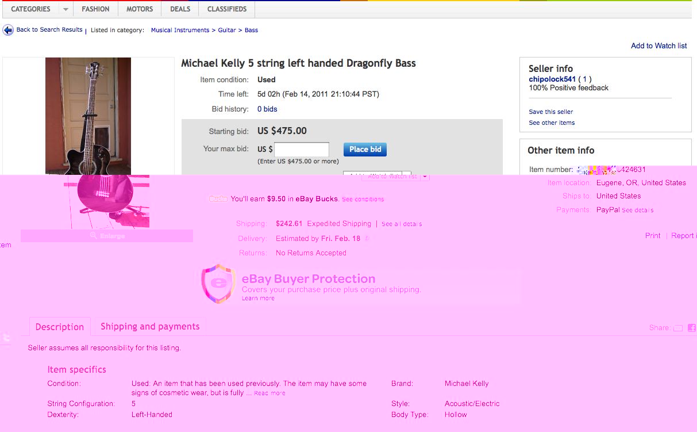
Task: Click the Place bid button
Action: point(365,149)
